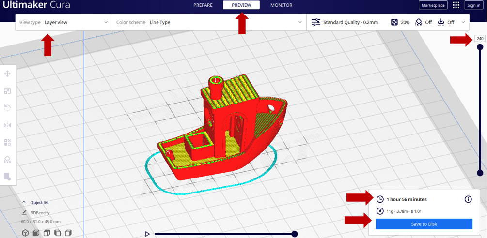This screenshot has width=487, height=238.
Task: Select the Support Blocker tool
Action: point(7,159)
